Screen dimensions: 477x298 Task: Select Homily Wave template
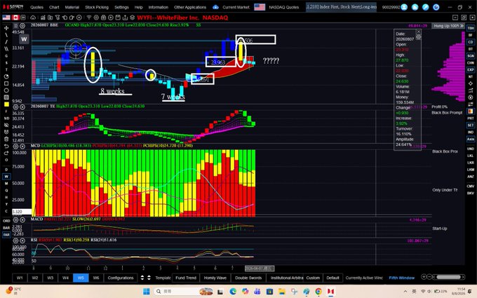click(215, 278)
